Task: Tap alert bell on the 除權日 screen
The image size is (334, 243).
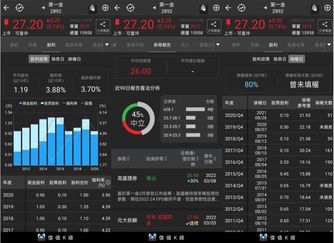Action: tap(314, 8)
